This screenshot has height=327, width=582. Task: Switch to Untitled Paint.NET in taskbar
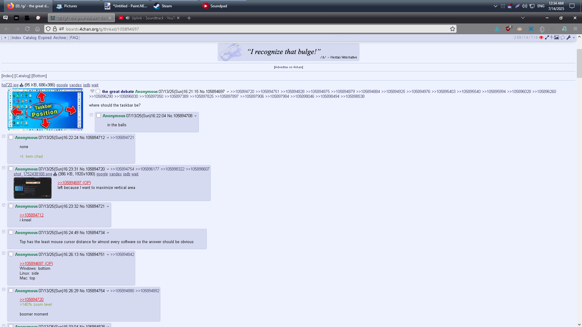pos(126,6)
